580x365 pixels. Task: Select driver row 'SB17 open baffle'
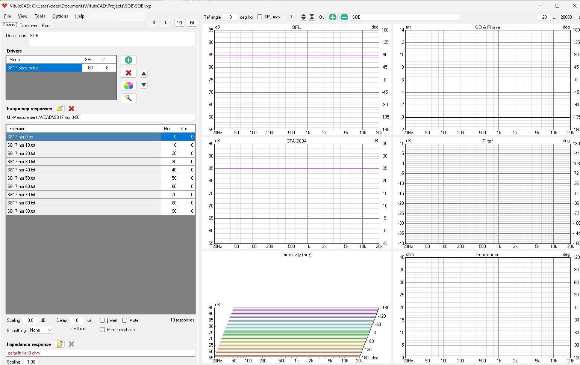44,68
